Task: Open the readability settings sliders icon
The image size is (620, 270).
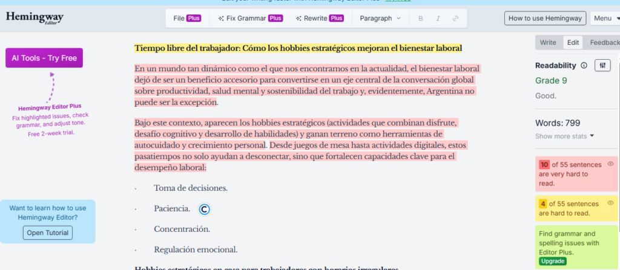Action: (x=602, y=65)
